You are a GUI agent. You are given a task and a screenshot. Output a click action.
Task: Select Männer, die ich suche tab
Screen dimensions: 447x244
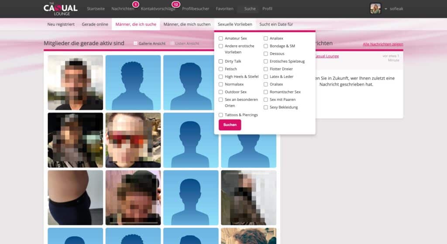click(x=136, y=24)
